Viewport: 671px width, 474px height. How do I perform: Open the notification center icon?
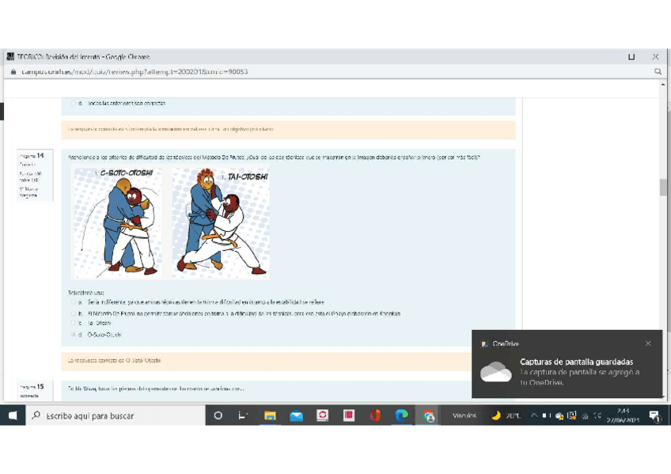click(654, 415)
